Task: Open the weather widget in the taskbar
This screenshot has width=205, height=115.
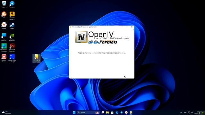Action: pos(6,112)
